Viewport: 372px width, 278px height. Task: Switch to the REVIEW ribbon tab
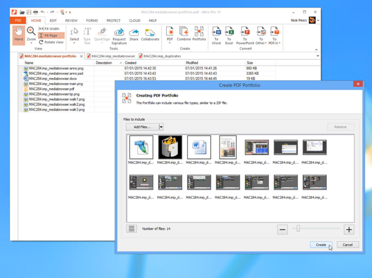(x=71, y=21)
